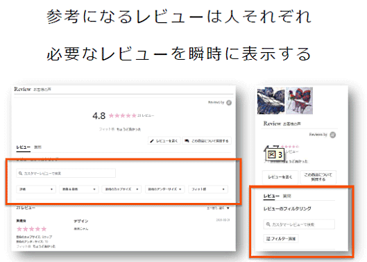The width and height of the screenshot is (367, 262).
Task: Click the magnifier icon in the mobile review search
Action: pyautogui.click(x=268, y=224)
